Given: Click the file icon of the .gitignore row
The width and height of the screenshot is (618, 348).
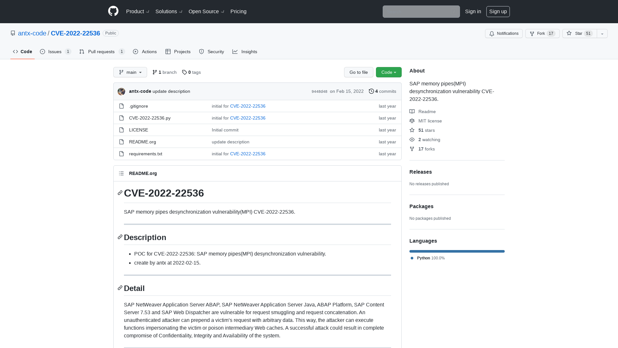Looking at the screenshot, I should (x=121, y=106).
